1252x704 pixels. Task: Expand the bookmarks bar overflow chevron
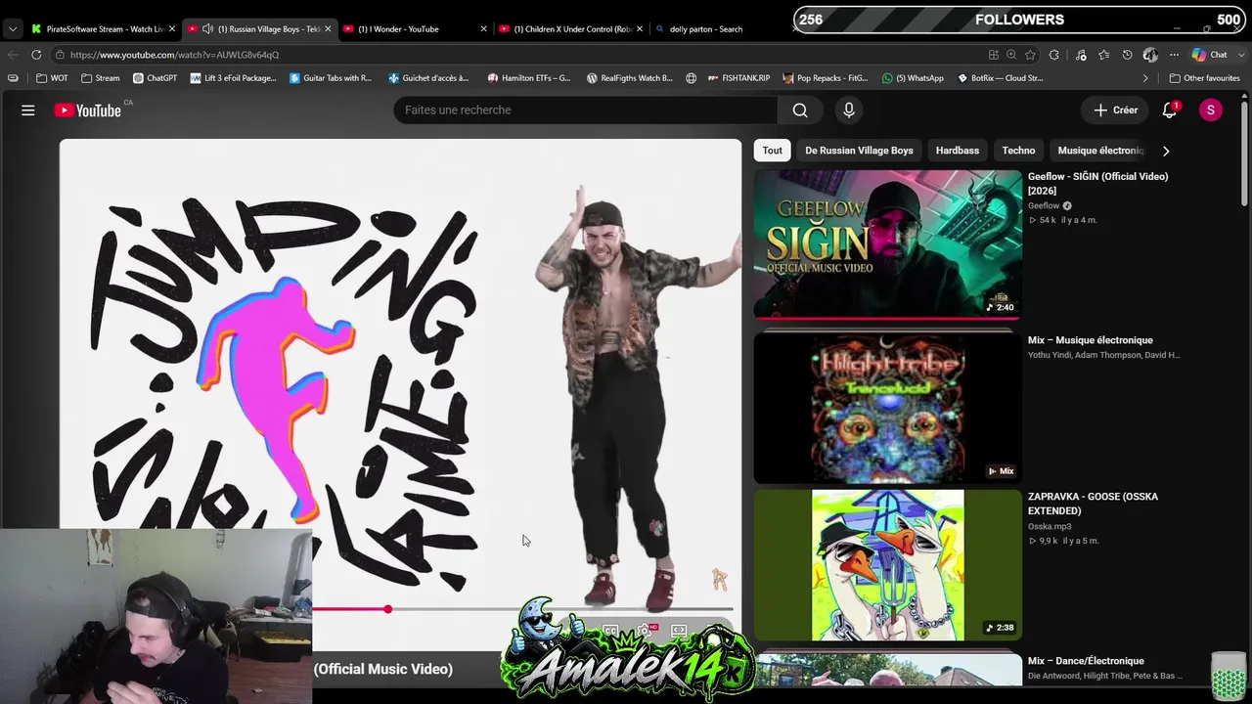click(x=1145, y=78)
